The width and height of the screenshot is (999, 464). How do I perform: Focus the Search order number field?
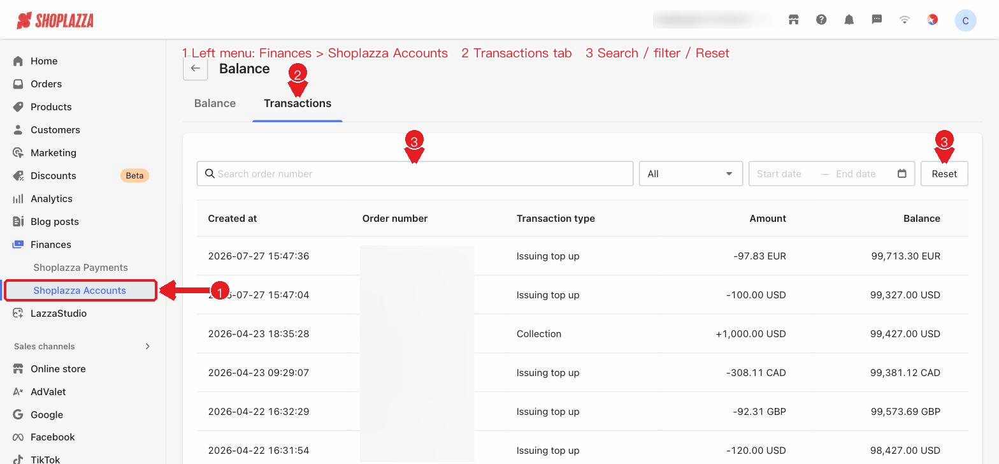pos(415,174)
